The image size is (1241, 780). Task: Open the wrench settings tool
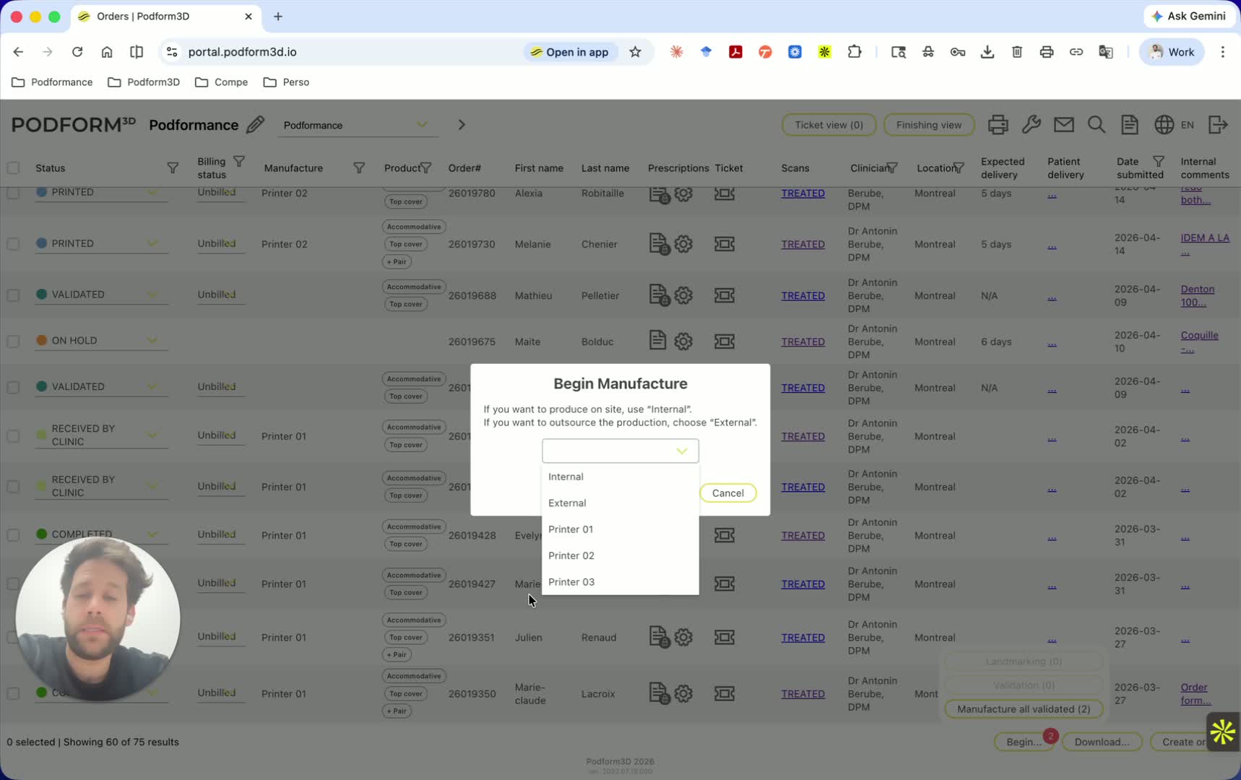1031,125
